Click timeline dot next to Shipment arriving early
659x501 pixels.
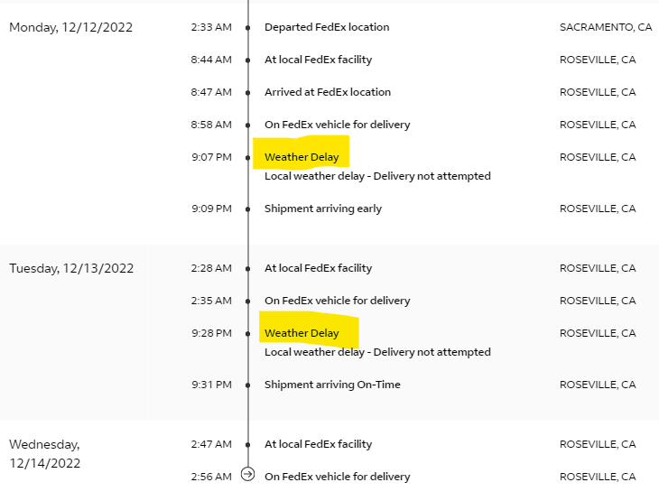coord(248,209)
